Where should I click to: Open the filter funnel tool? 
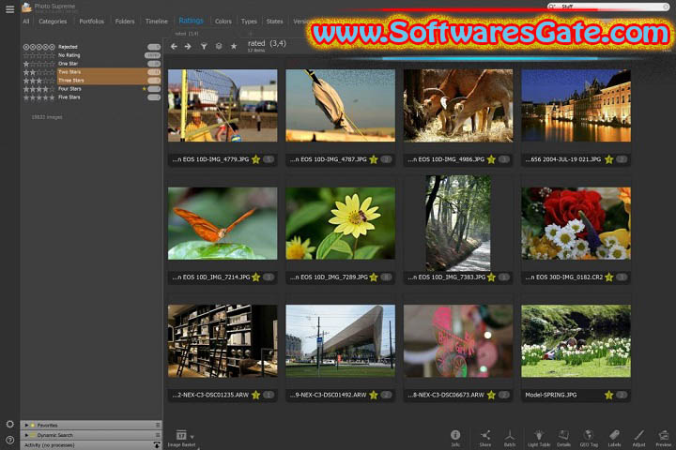pos(204,47)
